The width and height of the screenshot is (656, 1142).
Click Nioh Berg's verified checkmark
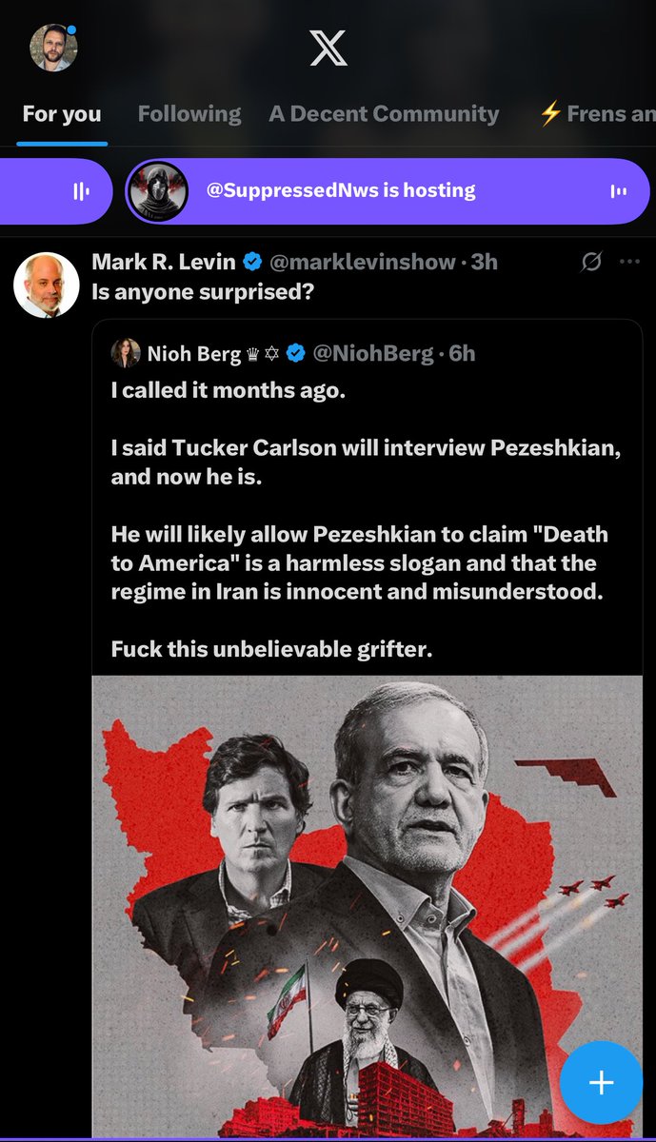[296, 353]
